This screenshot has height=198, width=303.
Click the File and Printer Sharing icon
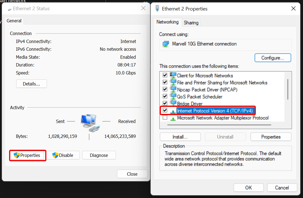[x=173, y=82]
